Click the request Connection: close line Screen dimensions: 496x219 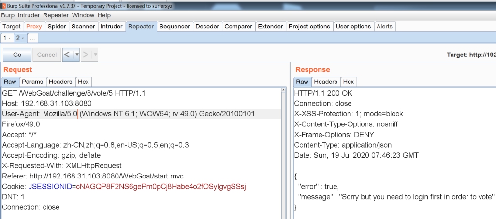[30, 207]
